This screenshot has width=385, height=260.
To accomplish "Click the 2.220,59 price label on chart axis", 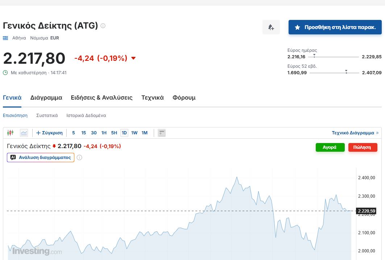I will coord(366,211).
